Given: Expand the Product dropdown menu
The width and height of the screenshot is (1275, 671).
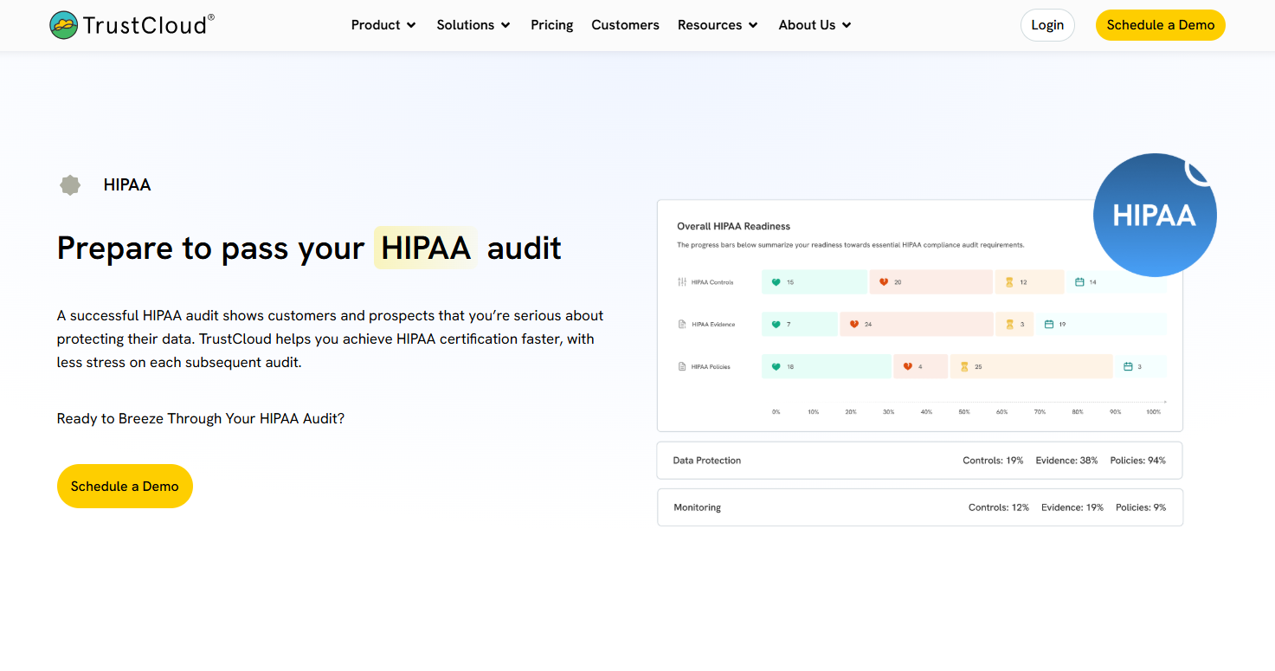Looking at the screenshot, I should 383,25.
